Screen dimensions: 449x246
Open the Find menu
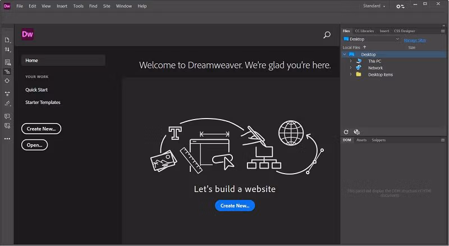point(93,6)
